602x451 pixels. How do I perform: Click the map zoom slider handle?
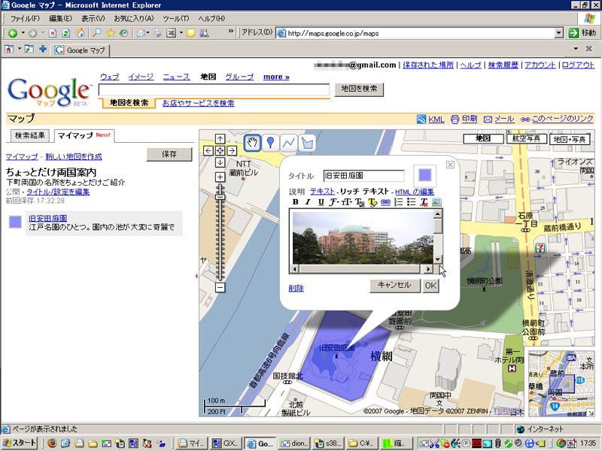coord(220,197)
